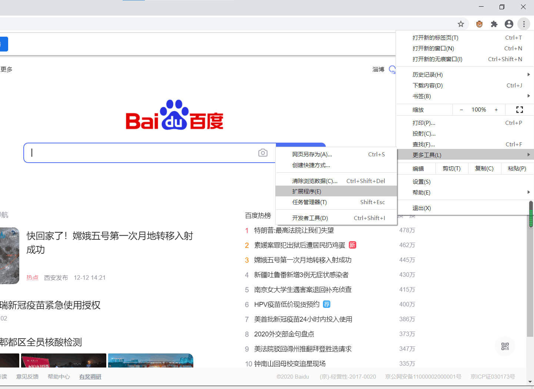Open 设置(S) menu item

tap(465, 182)
